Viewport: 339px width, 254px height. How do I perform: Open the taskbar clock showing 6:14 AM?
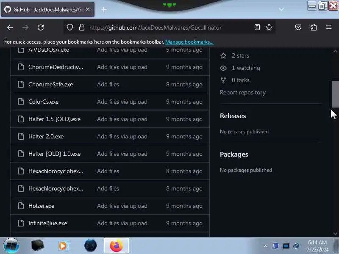tap(317, 246)
